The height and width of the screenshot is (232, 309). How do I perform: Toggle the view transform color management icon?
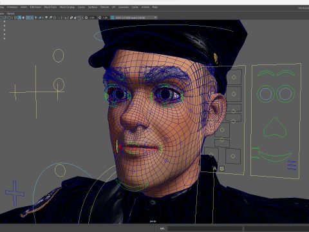tap(112, 17)
